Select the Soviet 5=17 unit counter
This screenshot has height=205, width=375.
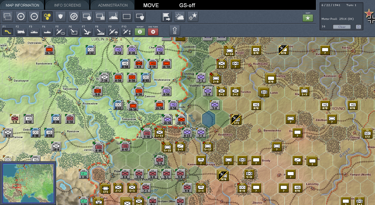tap(208, 146)
